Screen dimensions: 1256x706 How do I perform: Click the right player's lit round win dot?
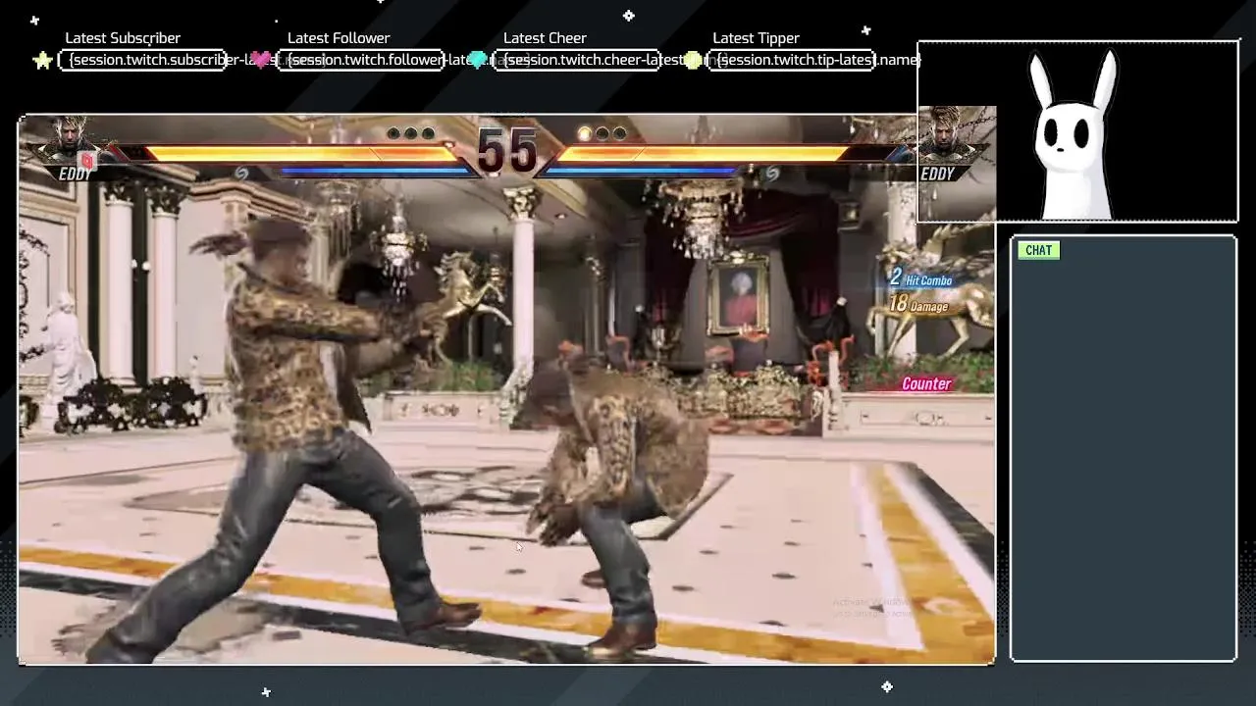pos(585,133)
